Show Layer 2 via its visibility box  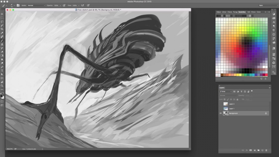[221, 104]
